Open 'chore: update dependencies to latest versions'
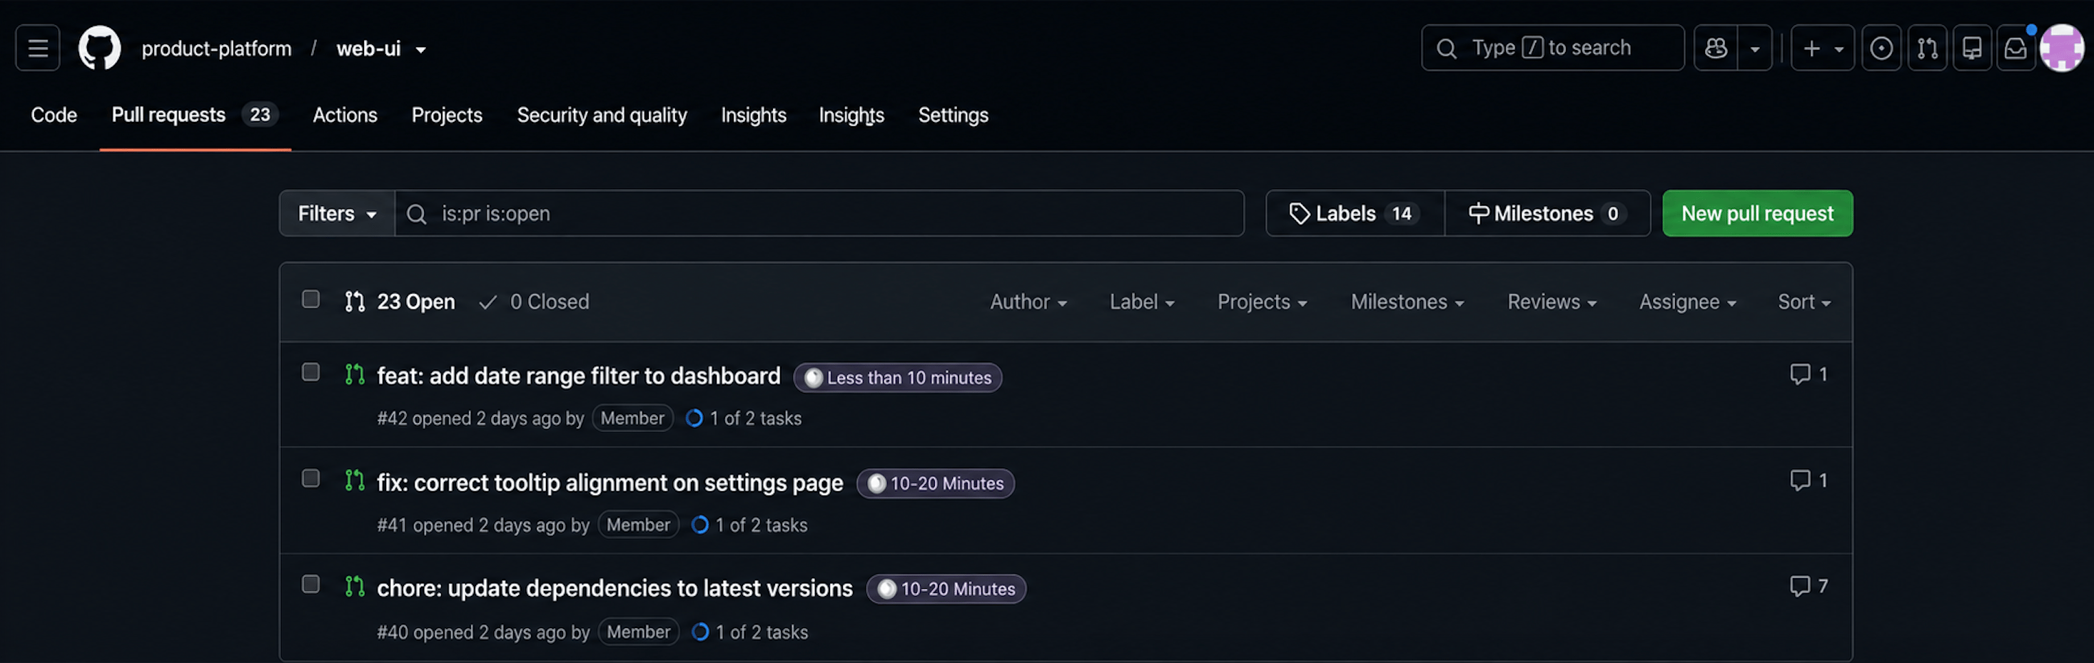Screen dimensions: 2094x663 [x=614, y=588]
